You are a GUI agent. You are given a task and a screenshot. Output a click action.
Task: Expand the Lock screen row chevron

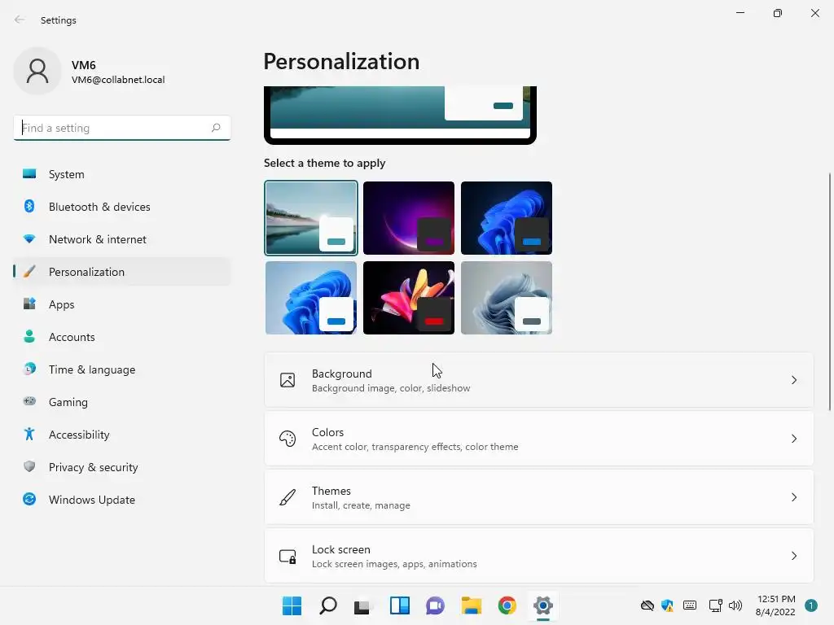[x=793, y=555]
